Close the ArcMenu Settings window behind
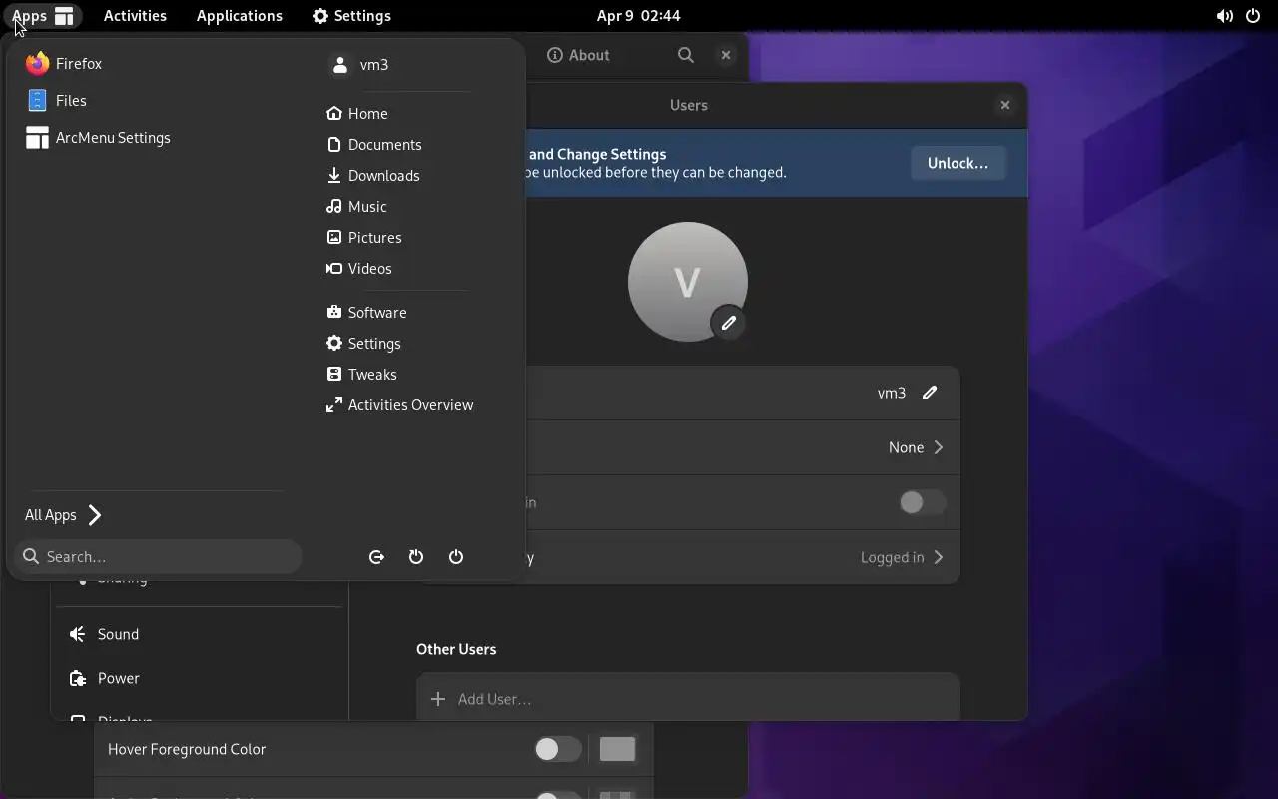Viewport: 1278px width, 799px height. pyautogui.click(x=726, y=55)
